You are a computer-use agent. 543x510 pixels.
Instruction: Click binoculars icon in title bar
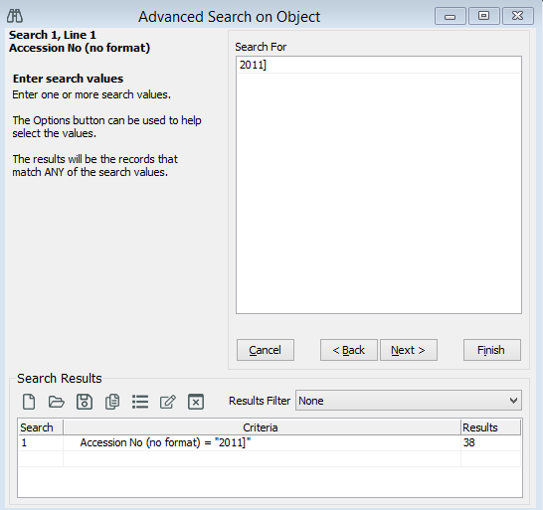point(15,16)
